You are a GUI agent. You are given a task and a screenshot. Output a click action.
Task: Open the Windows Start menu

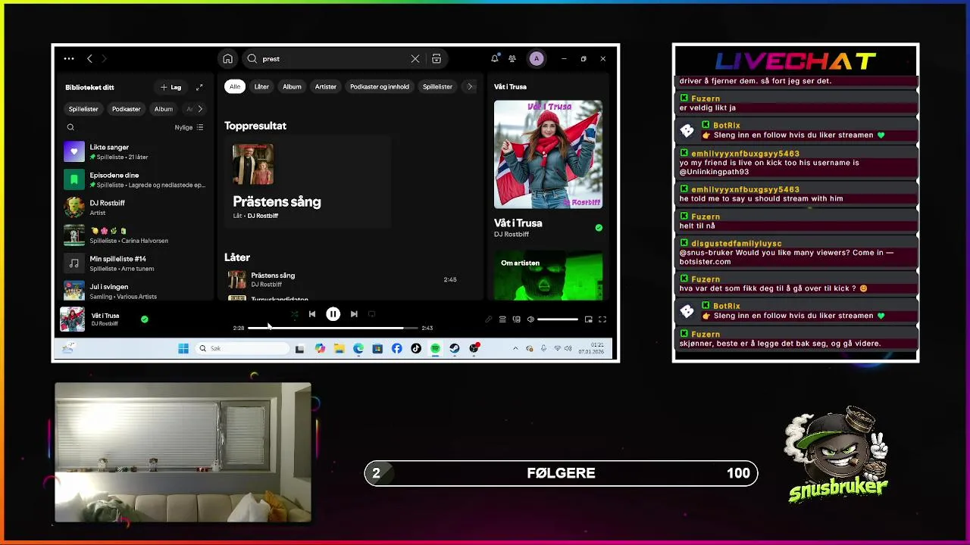pyautogui.click(x=183, y=348)
